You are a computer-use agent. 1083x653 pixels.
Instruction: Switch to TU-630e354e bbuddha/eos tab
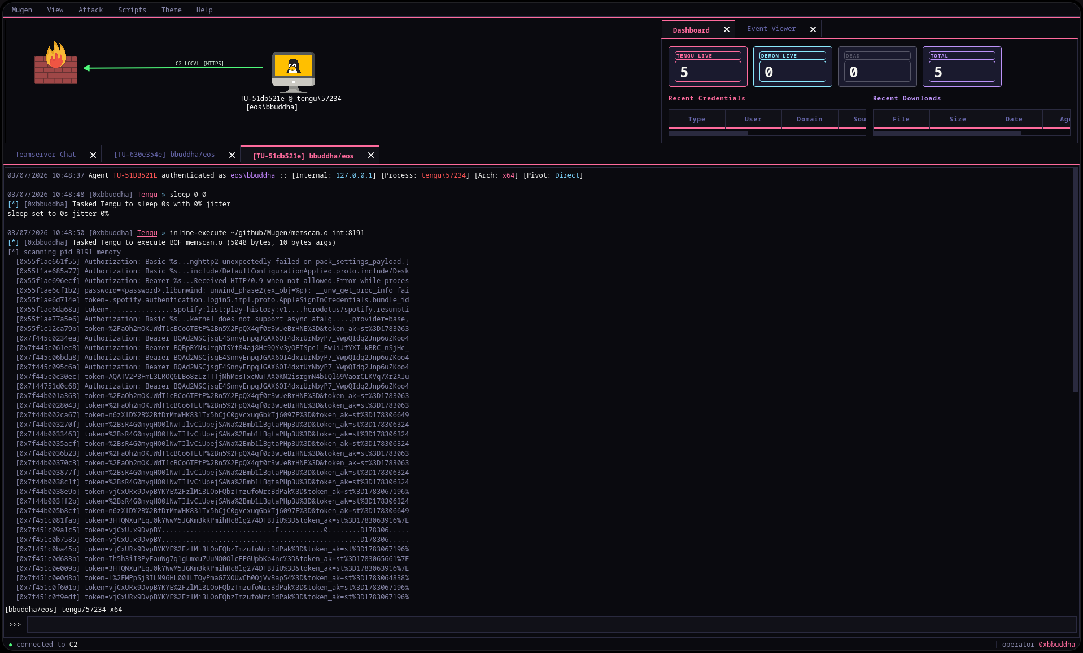(164, 155)
